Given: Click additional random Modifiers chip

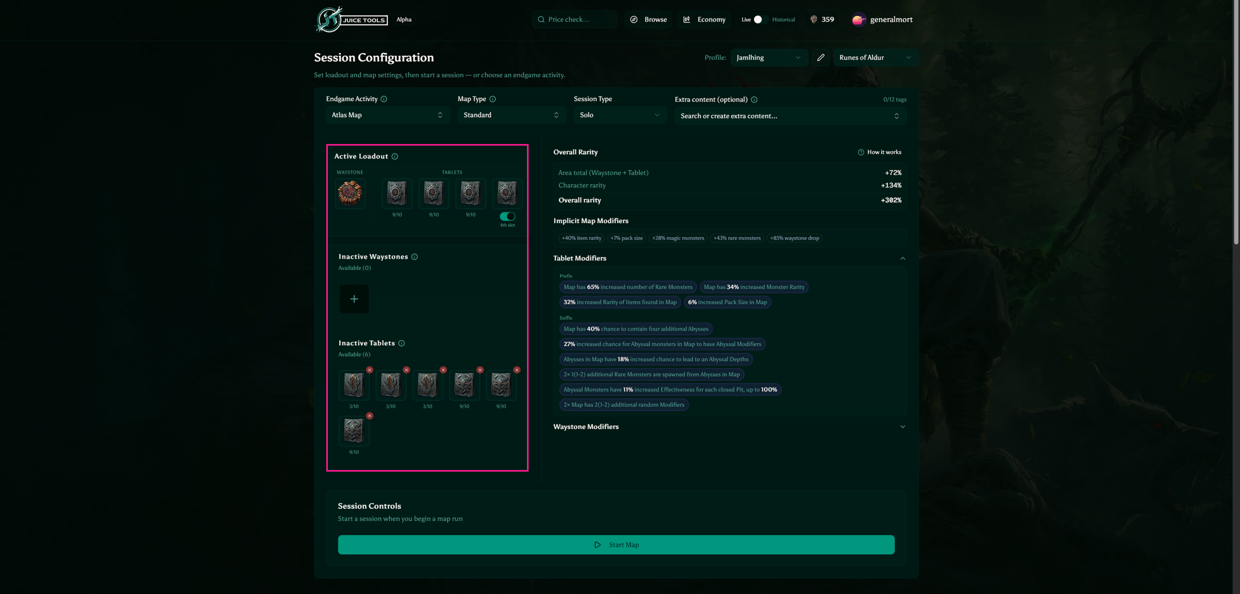Looking at the screenshot, I should click(624, 405).
